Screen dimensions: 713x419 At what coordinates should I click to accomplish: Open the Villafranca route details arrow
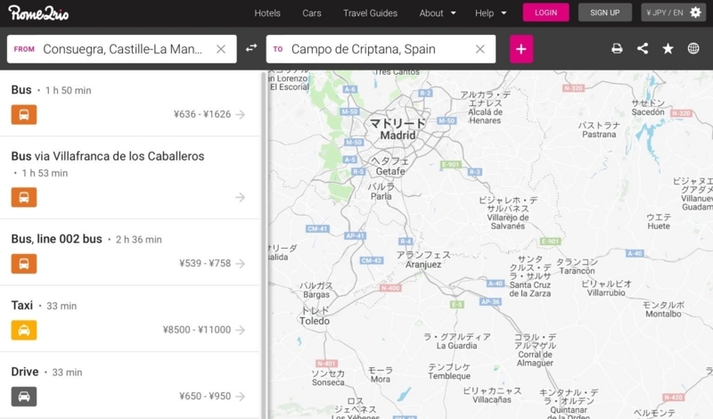241,197
